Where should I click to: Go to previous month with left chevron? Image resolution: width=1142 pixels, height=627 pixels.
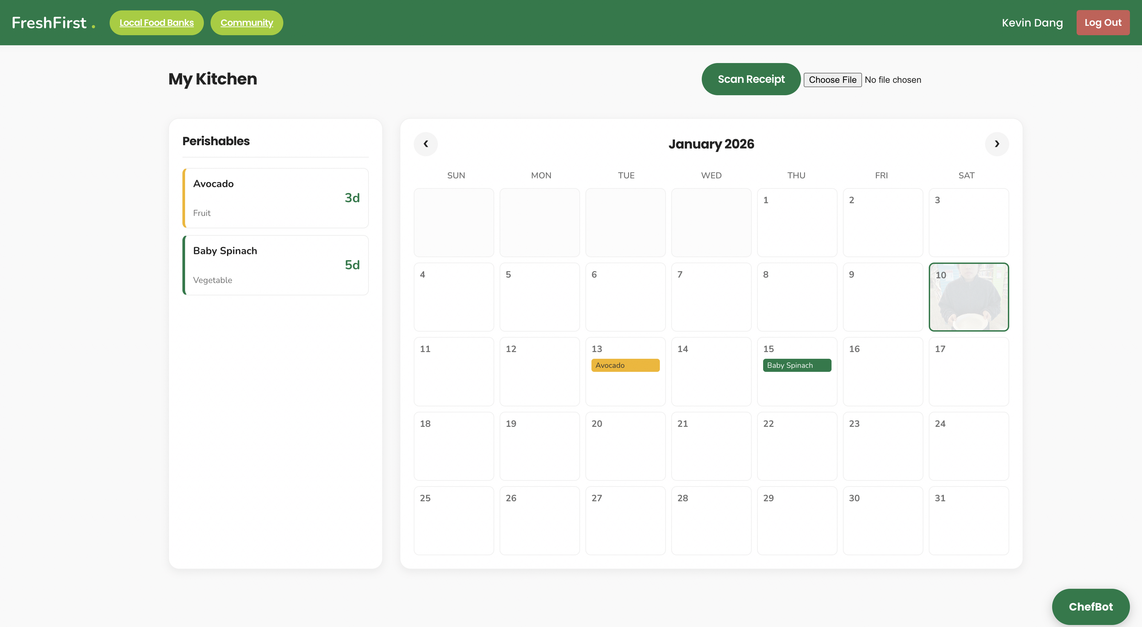point(425,144)
